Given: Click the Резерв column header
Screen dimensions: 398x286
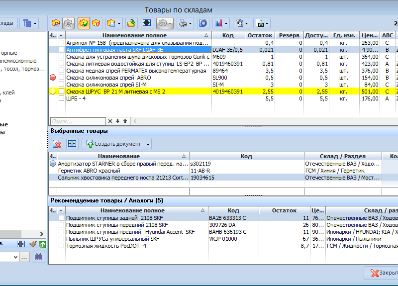Looking at the screenshot, I should coord(289,35).
